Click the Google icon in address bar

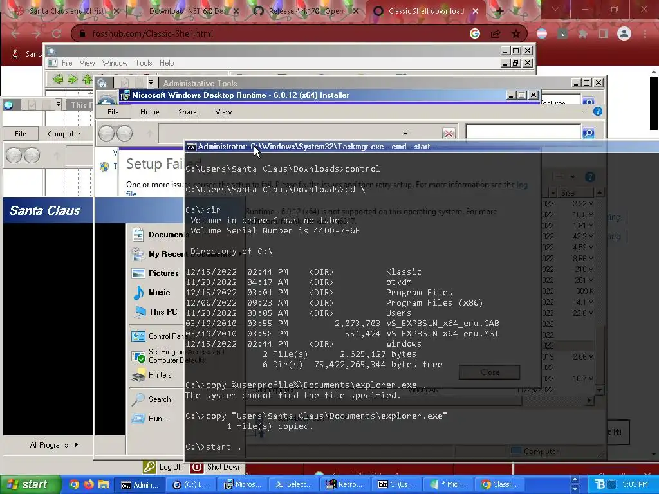(x=475, y=33)
